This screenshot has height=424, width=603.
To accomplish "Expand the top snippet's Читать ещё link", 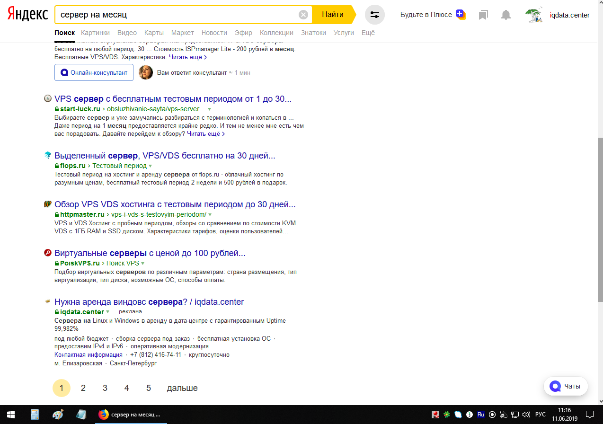I will [188, 57].
